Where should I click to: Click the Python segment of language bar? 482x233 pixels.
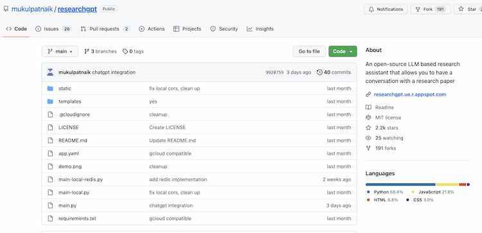tap(400, 184)
